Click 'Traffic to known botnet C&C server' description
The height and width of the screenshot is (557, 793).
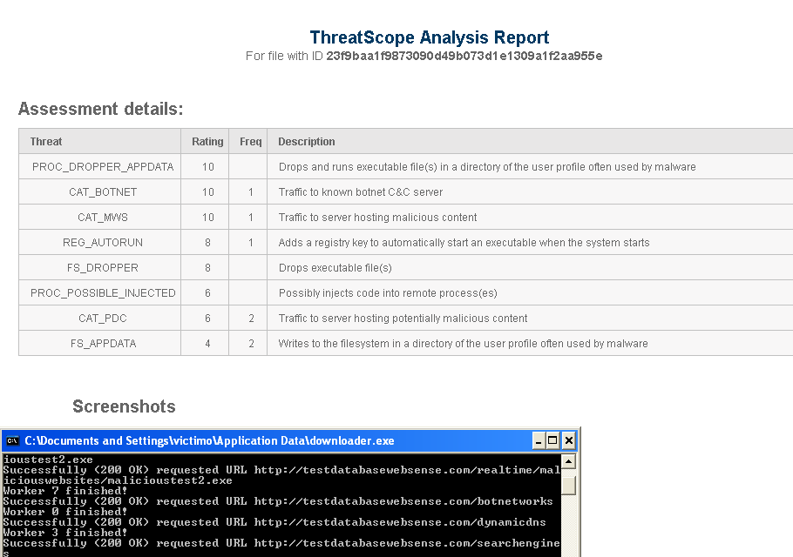coord(361,192)
